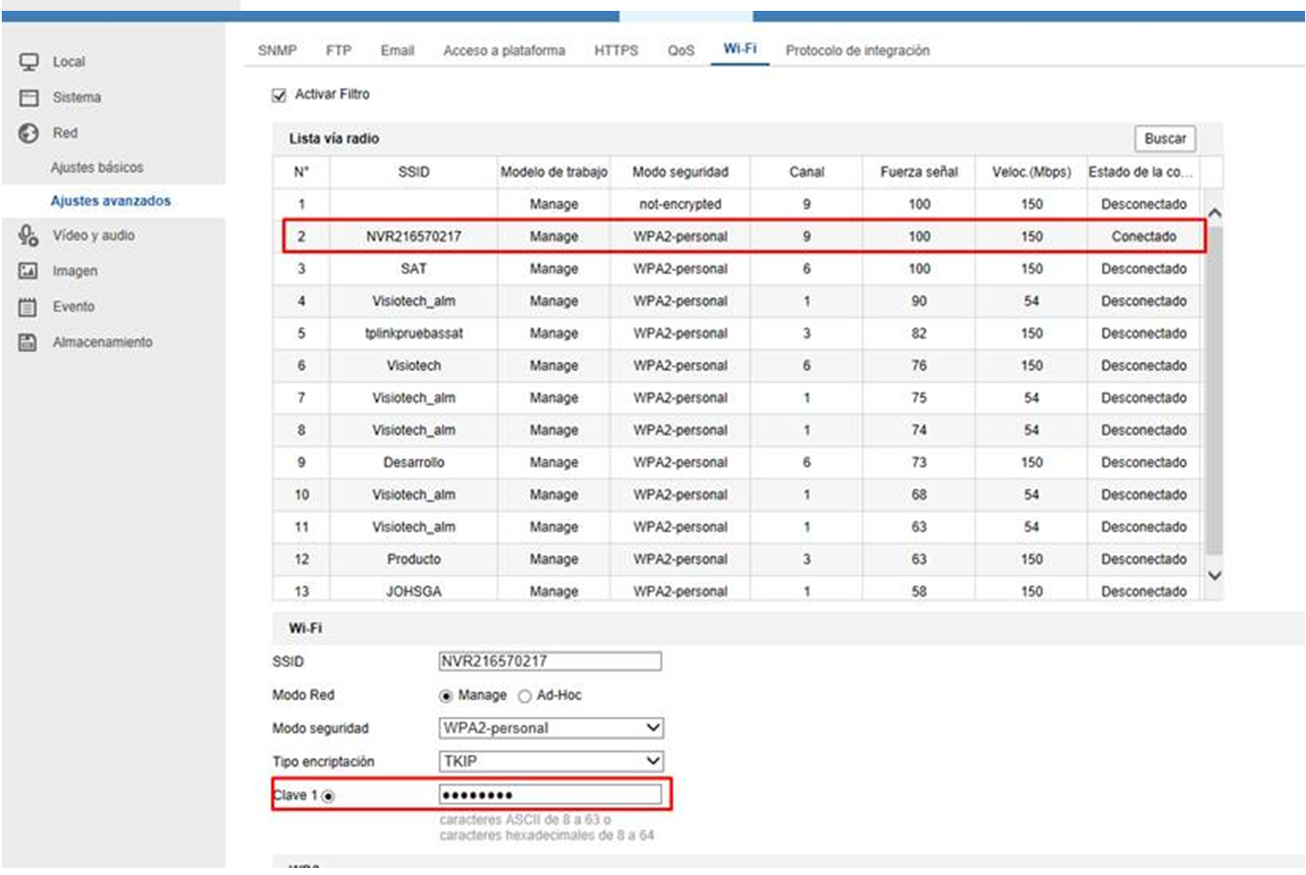Select the Manage radio button
The image size is (1306, 875).
pyautogui.click(x=445, y=696)
